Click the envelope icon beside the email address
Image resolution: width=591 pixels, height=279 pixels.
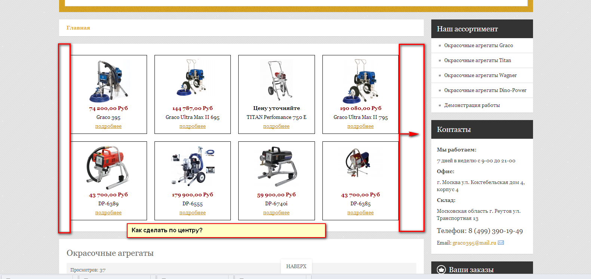tap(501, 243)
